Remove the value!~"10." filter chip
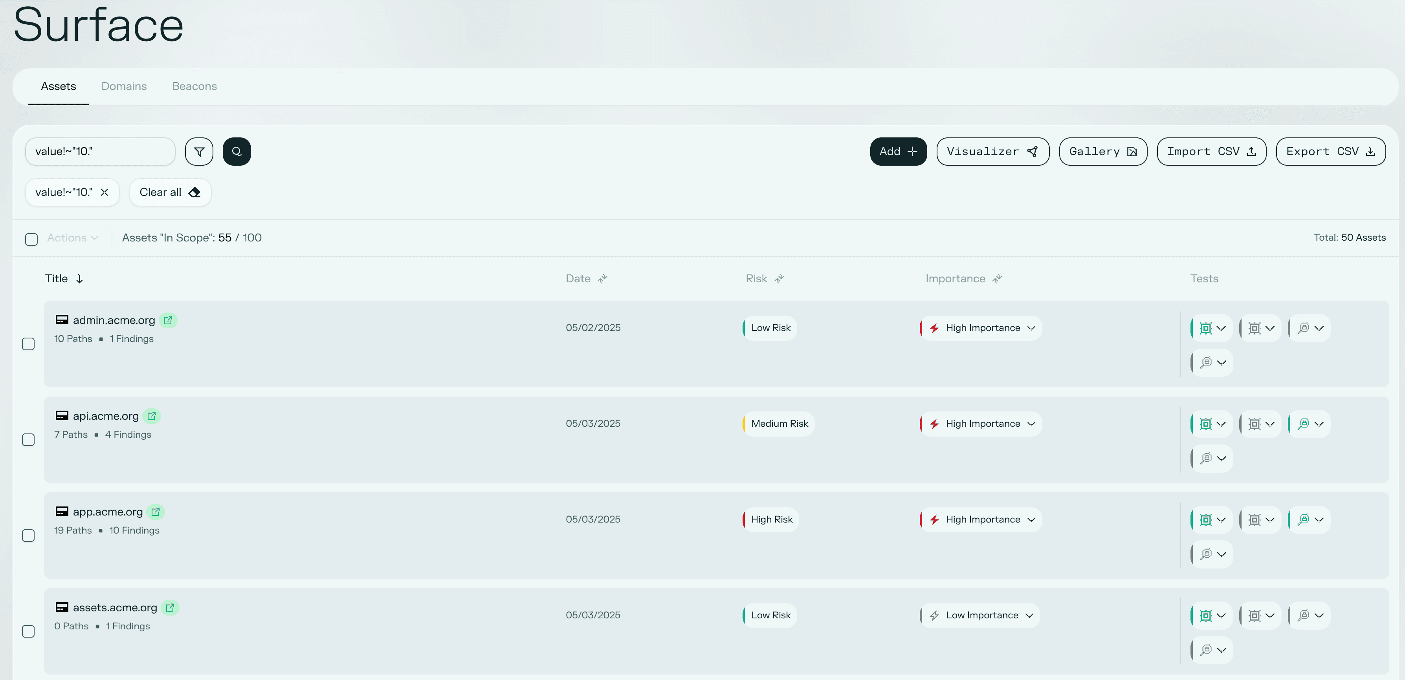The image size is (1405, 680). 104,192
